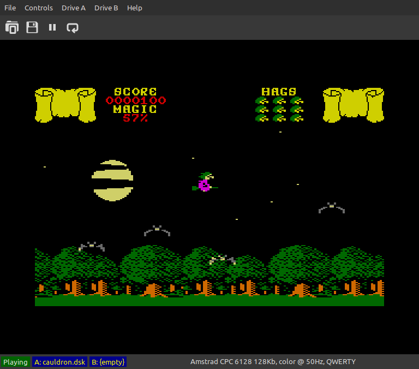Open the Drive B menu
419x369 pixels.
106,8
